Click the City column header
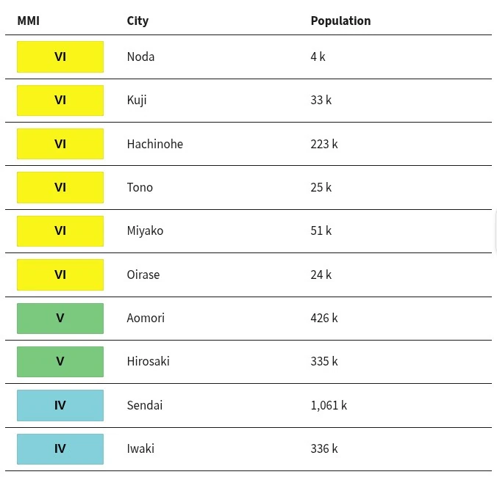 coord(137,21)
